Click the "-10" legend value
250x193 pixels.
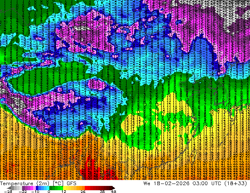pos(35,191)
